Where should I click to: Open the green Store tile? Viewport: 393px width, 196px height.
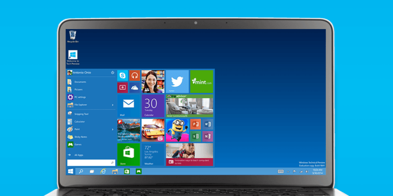point(129,154)
